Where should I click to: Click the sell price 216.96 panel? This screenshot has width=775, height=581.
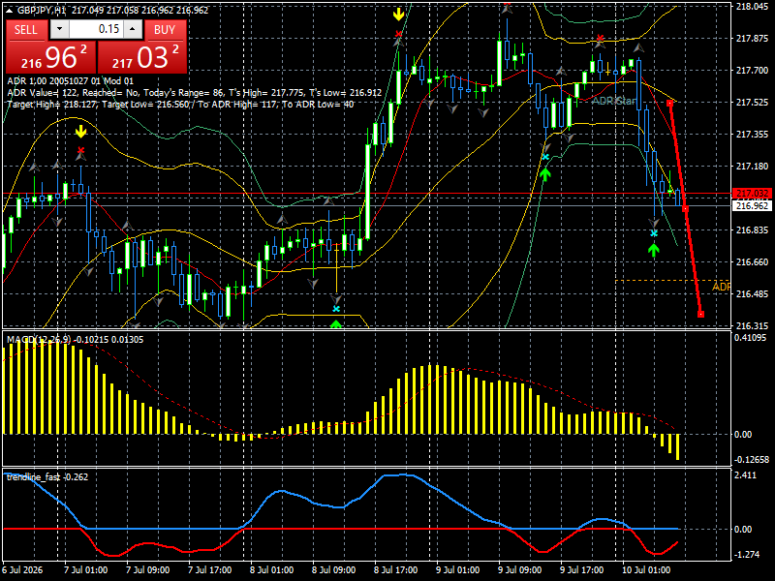[51, 57]
